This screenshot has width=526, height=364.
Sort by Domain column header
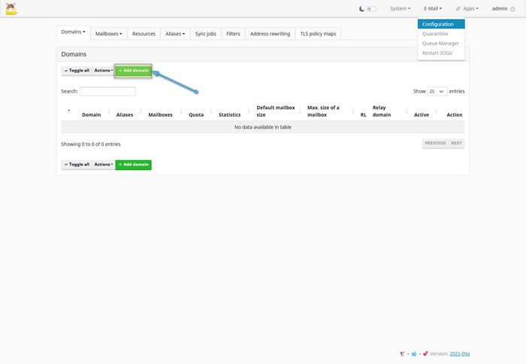pyautogui.click(x=91, y=115)
